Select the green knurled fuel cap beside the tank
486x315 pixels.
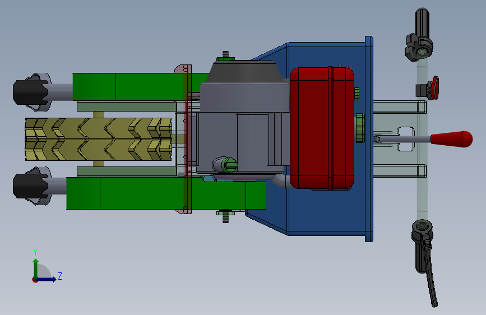click(x=360, y=128)
